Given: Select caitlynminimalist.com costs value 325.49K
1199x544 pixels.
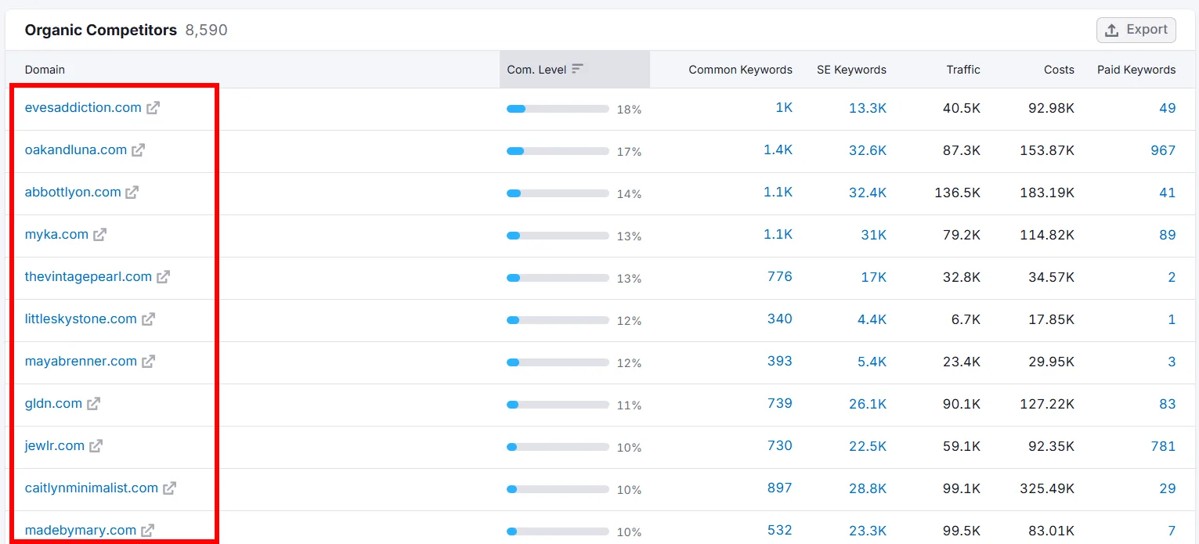Looking at the screenshot, I should point(1047,488).
